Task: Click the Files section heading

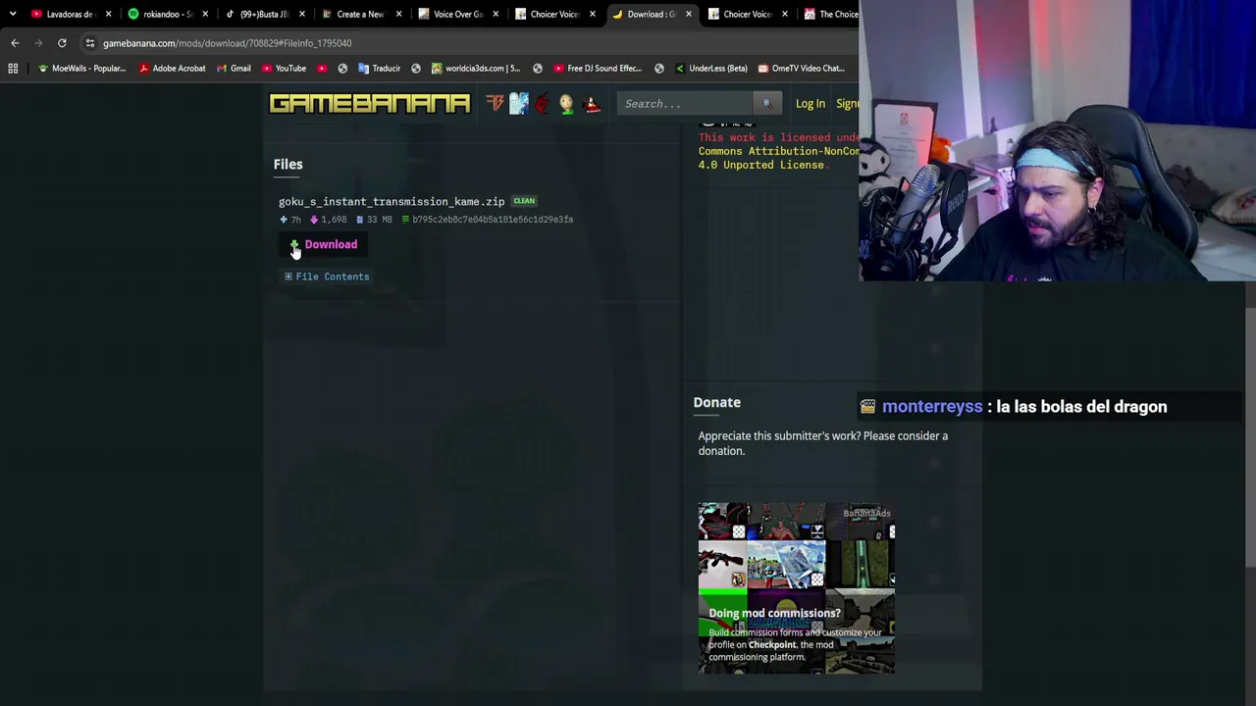Action: pos(288,164)
